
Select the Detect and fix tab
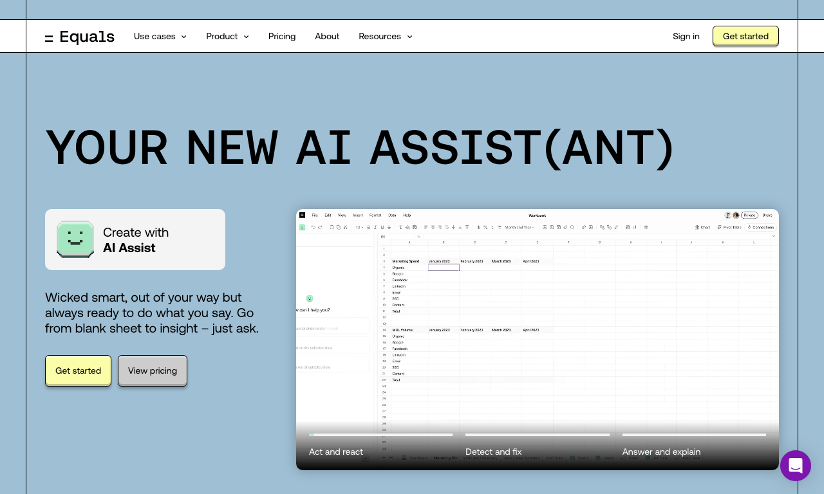(538, 445)
